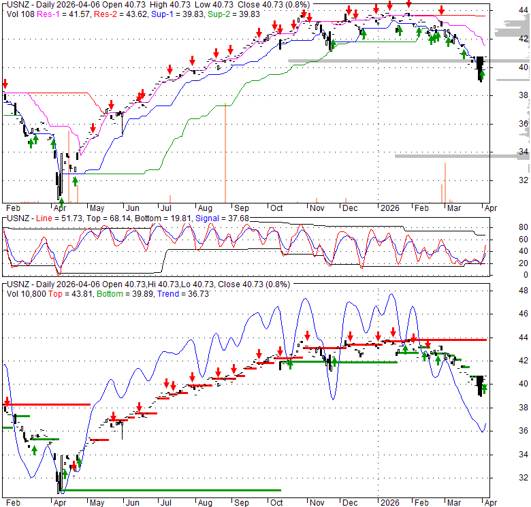The image size is (531, 507).
Task: Click the green up arrow under the April low in the top chart
Action: click(61, 202)
